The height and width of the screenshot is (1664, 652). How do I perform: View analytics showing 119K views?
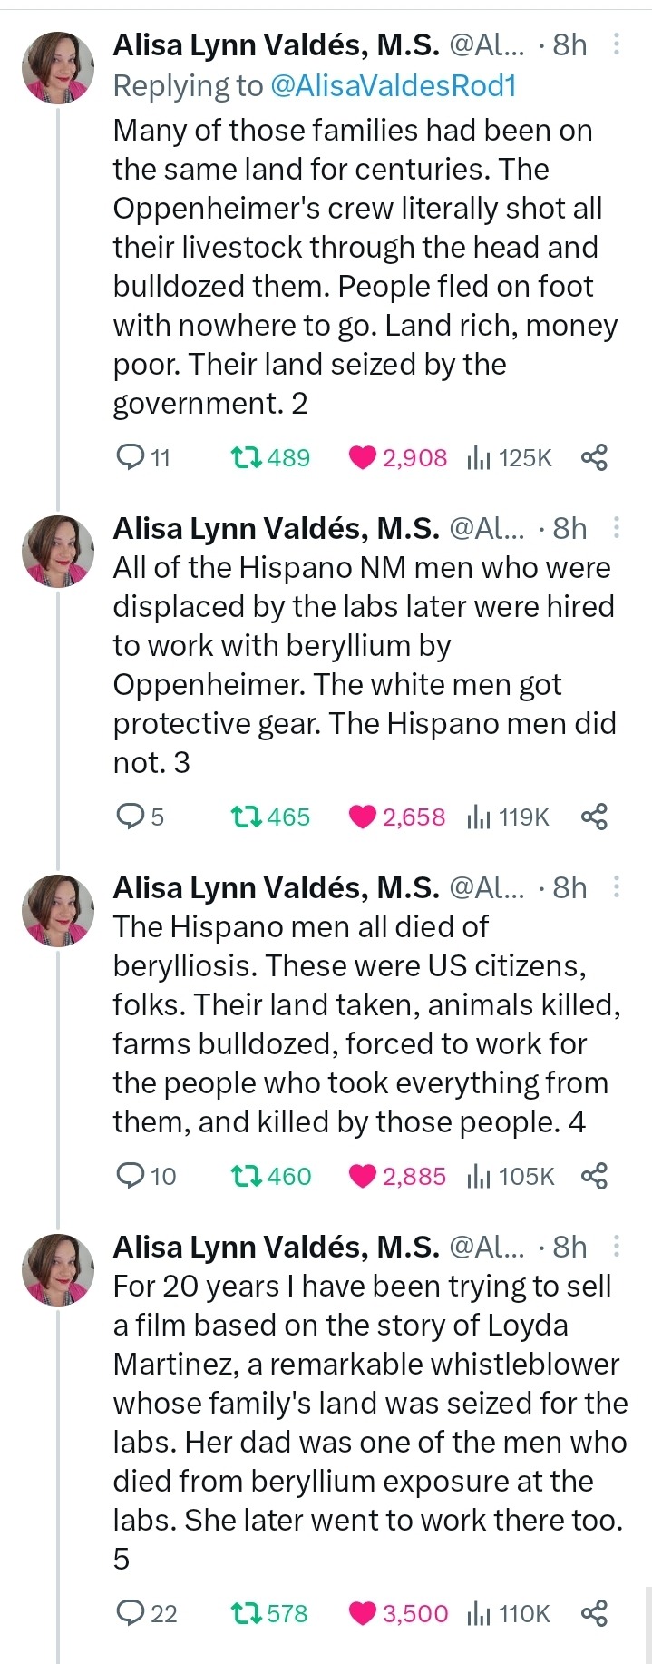tap(508, 817)
